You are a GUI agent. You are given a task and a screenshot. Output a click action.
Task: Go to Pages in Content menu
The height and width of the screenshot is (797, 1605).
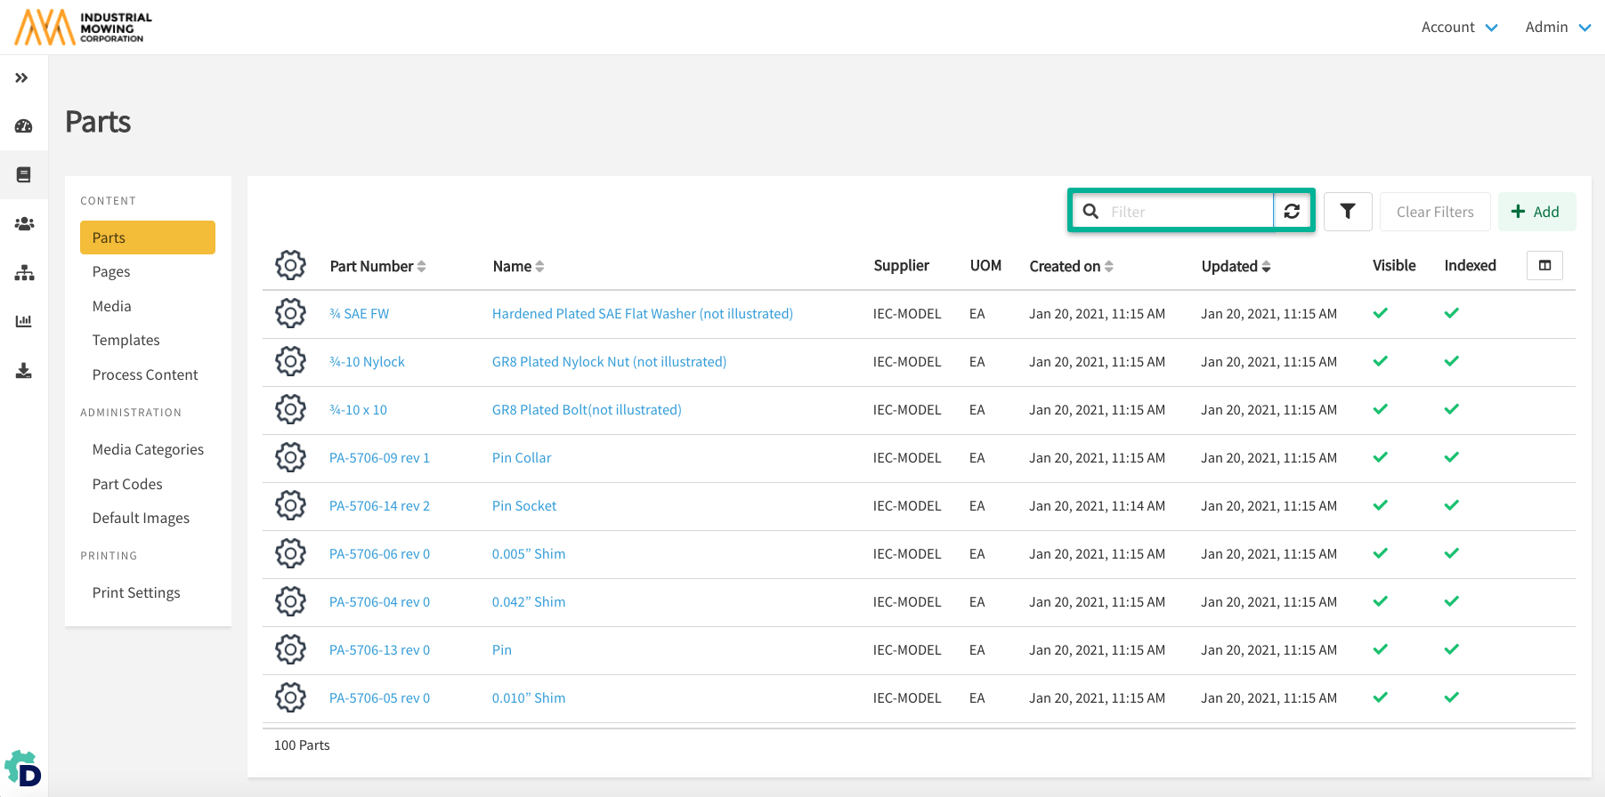(x=111, y=272)
